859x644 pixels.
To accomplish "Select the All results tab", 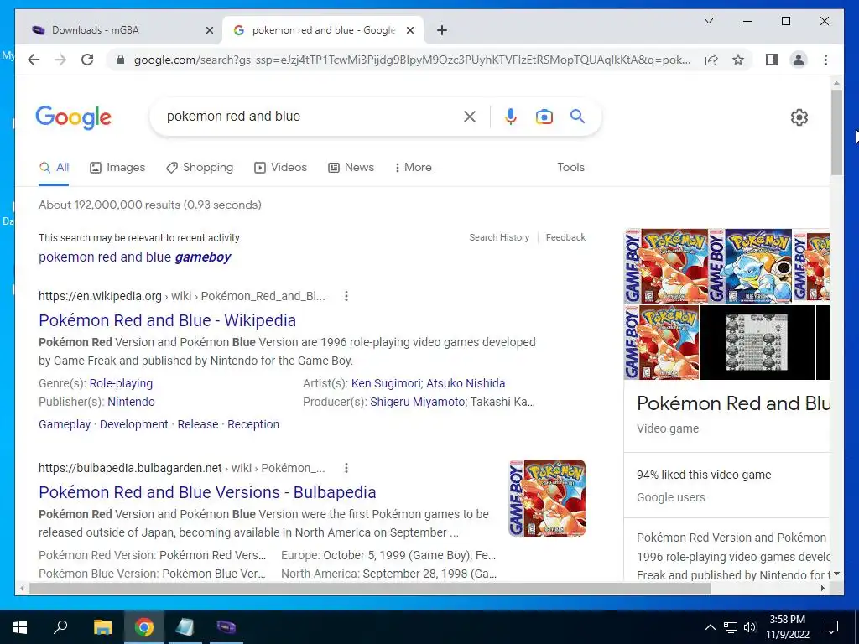I will 54,168.
